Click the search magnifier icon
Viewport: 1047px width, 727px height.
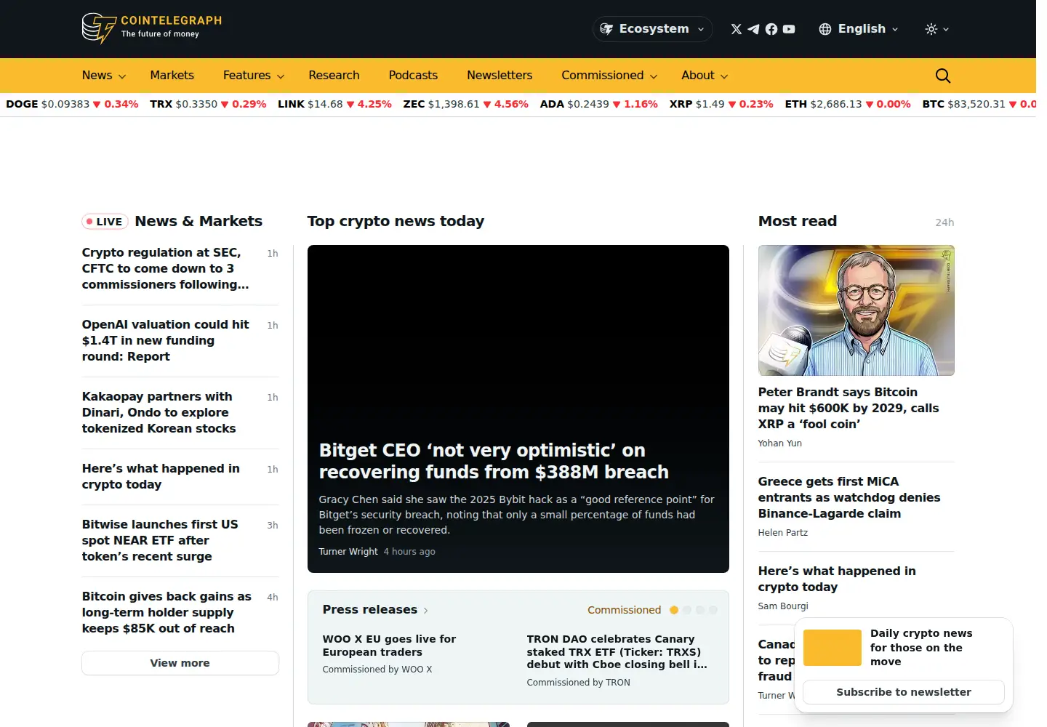coord(943,76)
